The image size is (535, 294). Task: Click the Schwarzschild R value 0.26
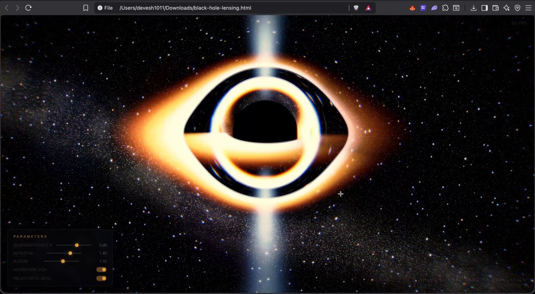pyautogui.click(x=103, y=245)
